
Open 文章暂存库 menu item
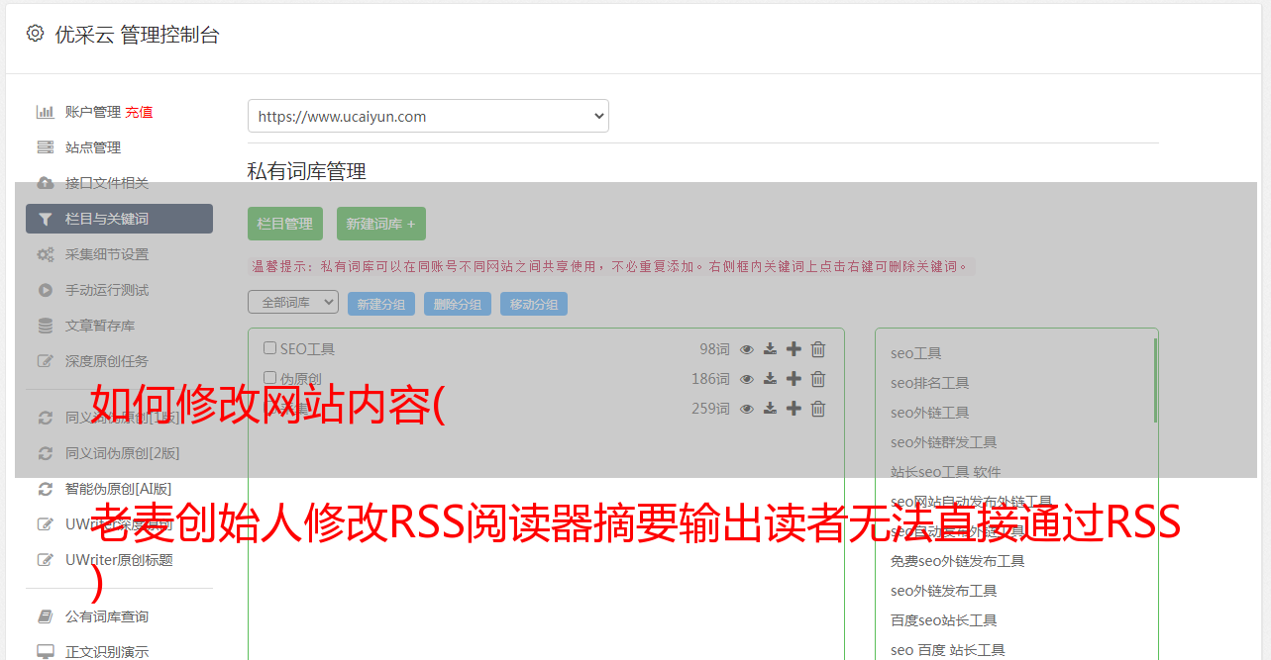click(100, 326)
